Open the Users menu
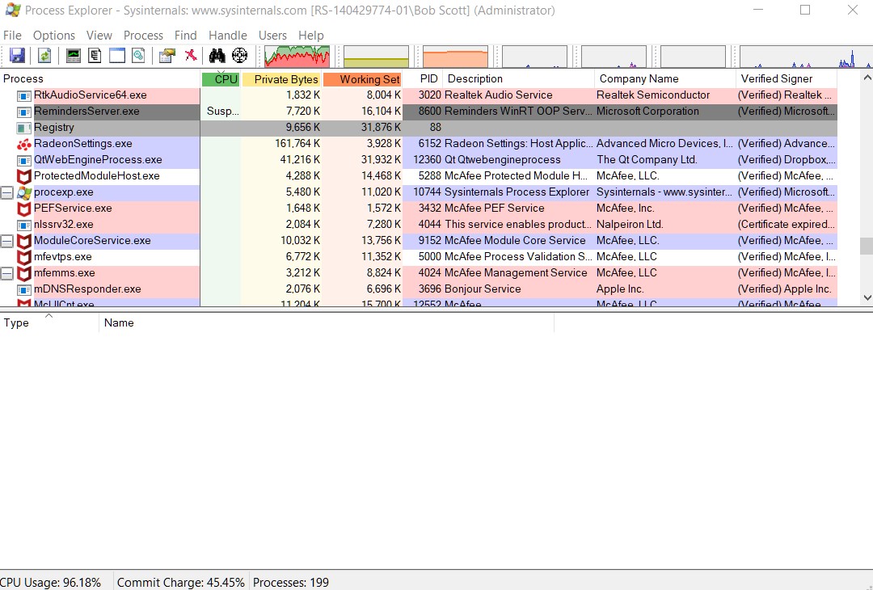 click(272, 36)
